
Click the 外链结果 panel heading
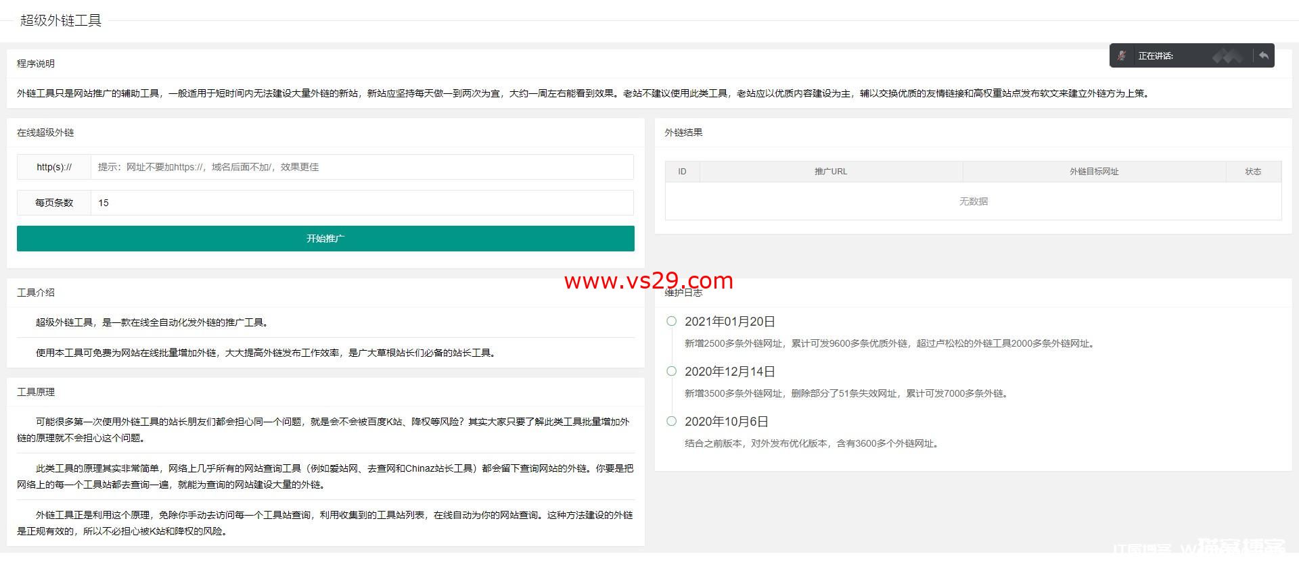(x=683, y=132)
